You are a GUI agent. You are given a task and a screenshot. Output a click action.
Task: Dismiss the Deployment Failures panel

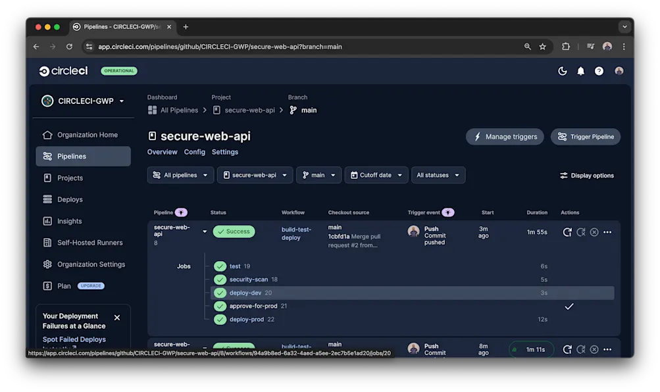click(116, 317)
